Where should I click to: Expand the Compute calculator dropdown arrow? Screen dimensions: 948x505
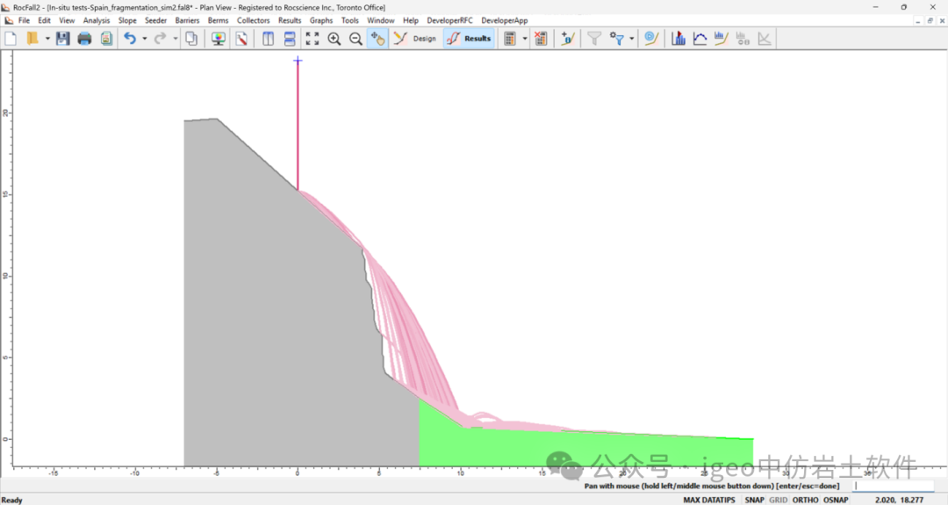525,39
